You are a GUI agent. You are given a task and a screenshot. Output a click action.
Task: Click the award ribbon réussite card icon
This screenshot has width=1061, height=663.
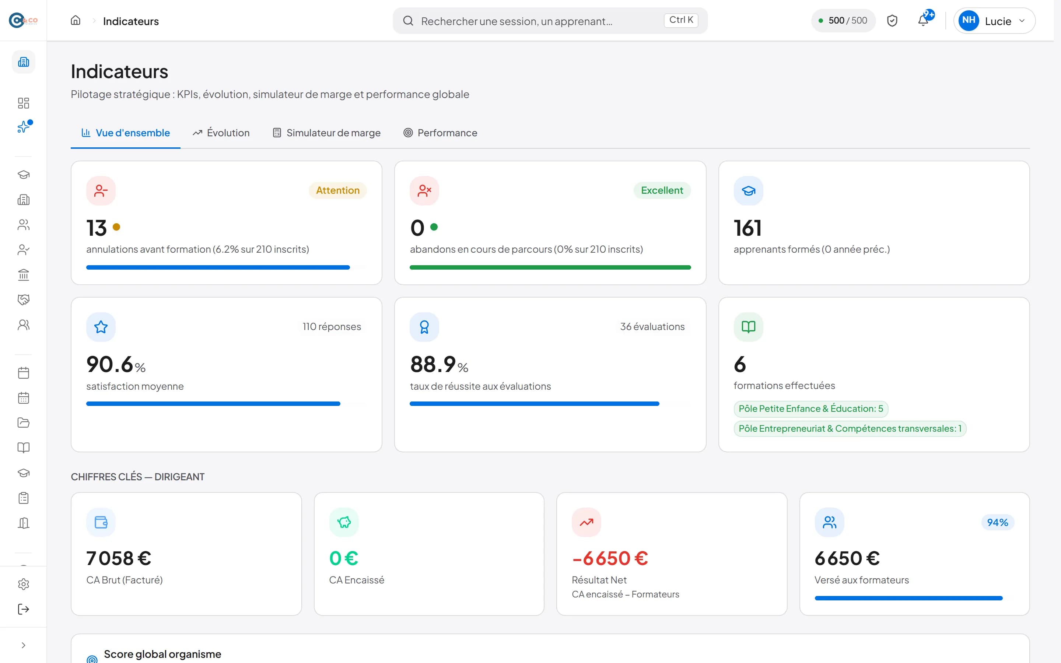coord(424,327)
